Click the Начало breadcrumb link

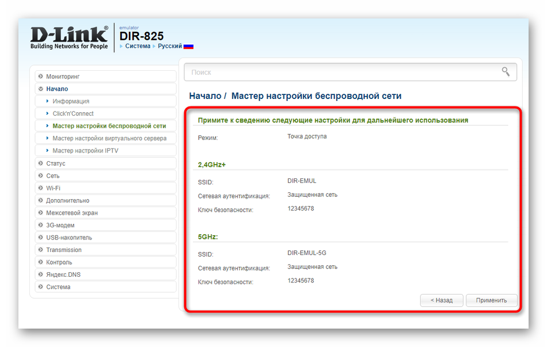click(204, 96)
